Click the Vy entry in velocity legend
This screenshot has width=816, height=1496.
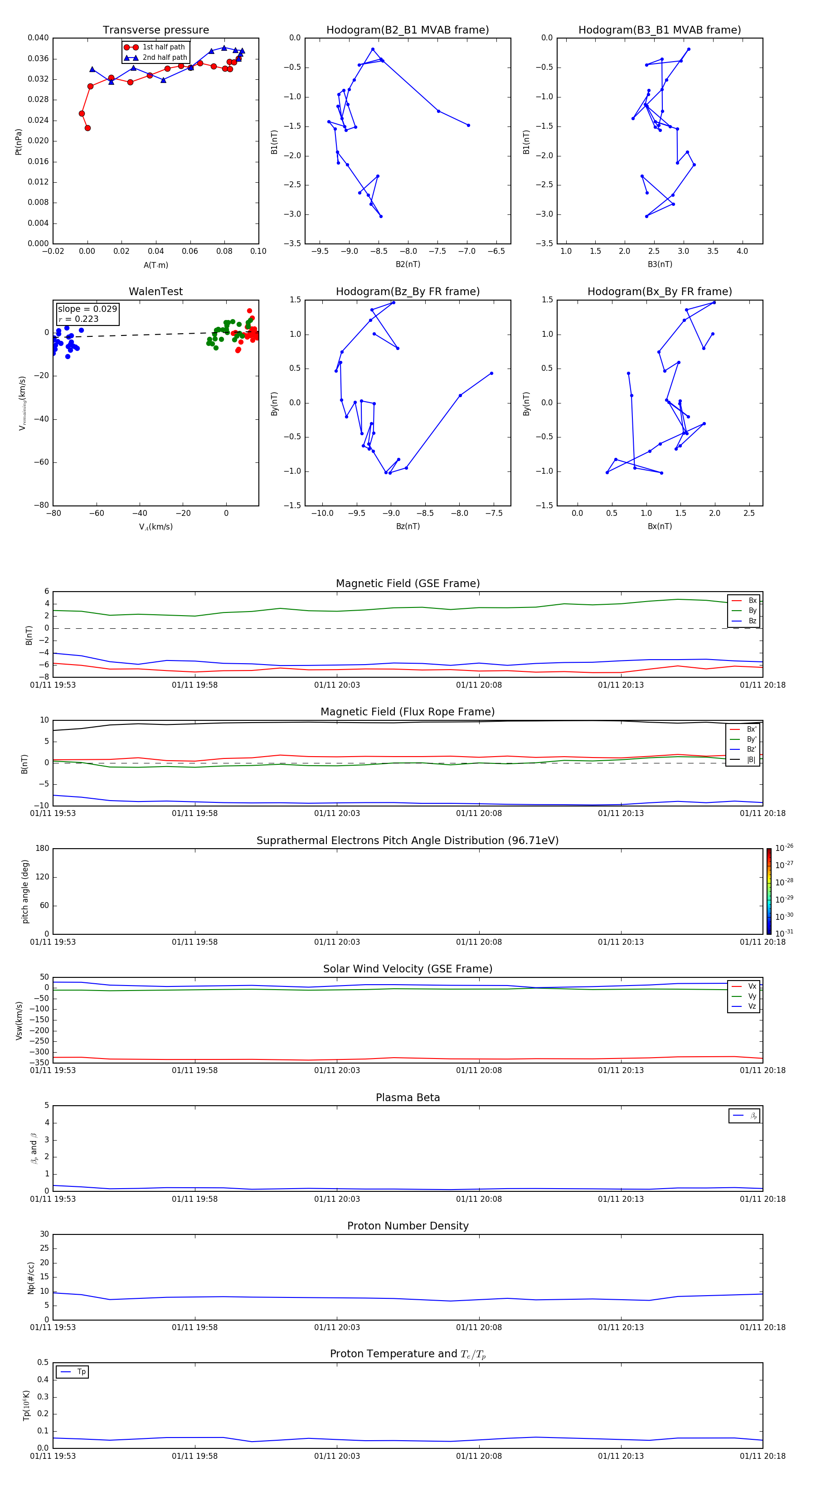(x=744, y=996)
